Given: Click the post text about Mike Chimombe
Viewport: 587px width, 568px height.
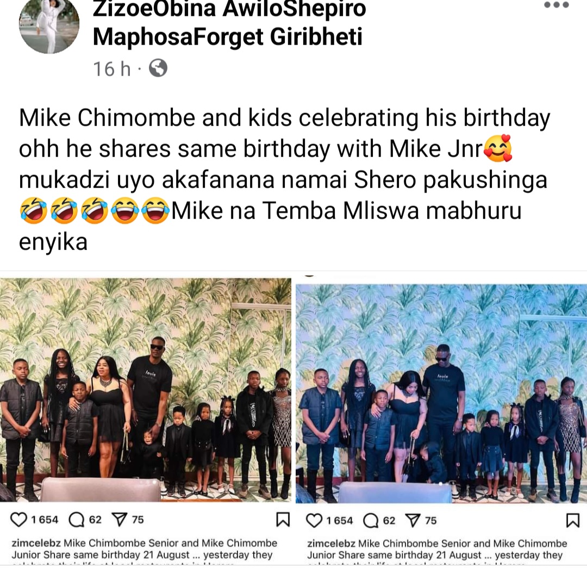Looking at the screenshot, I should (x=284, y=179).
